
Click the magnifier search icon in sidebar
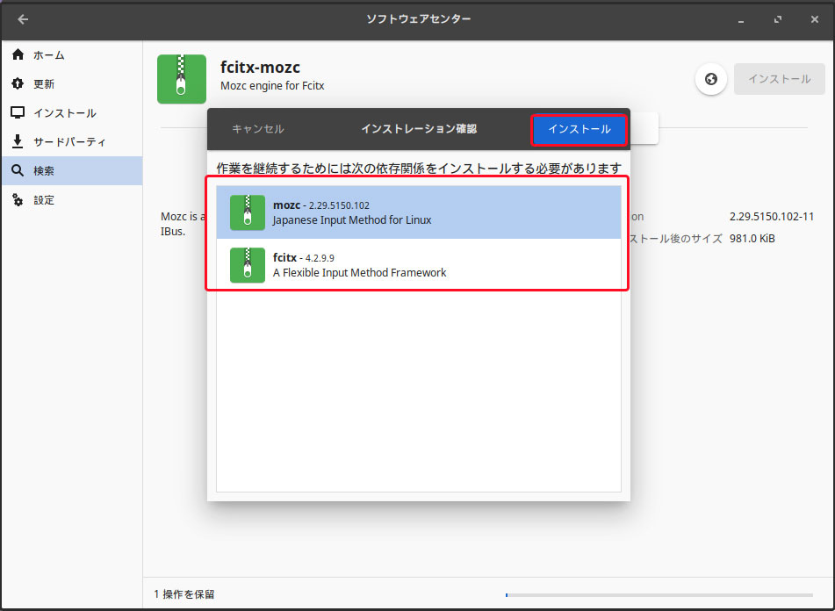click(x=18, y=171)
